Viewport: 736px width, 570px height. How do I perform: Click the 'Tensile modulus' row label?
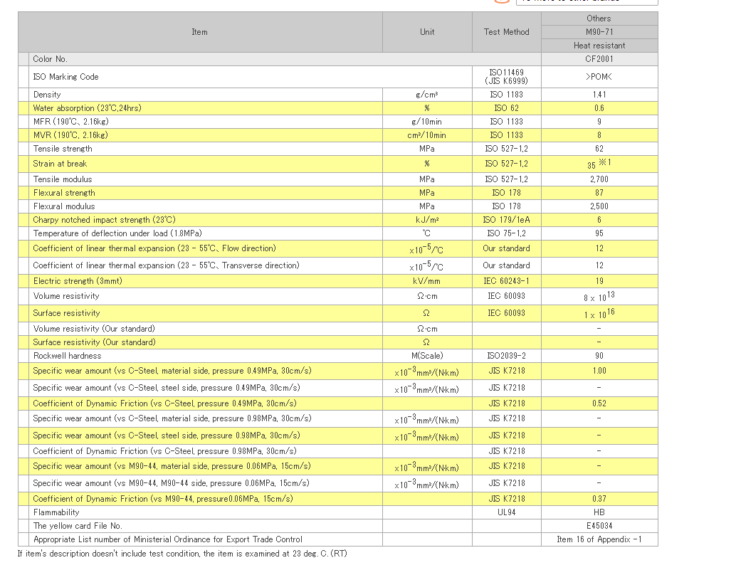[x=63, y=179]
